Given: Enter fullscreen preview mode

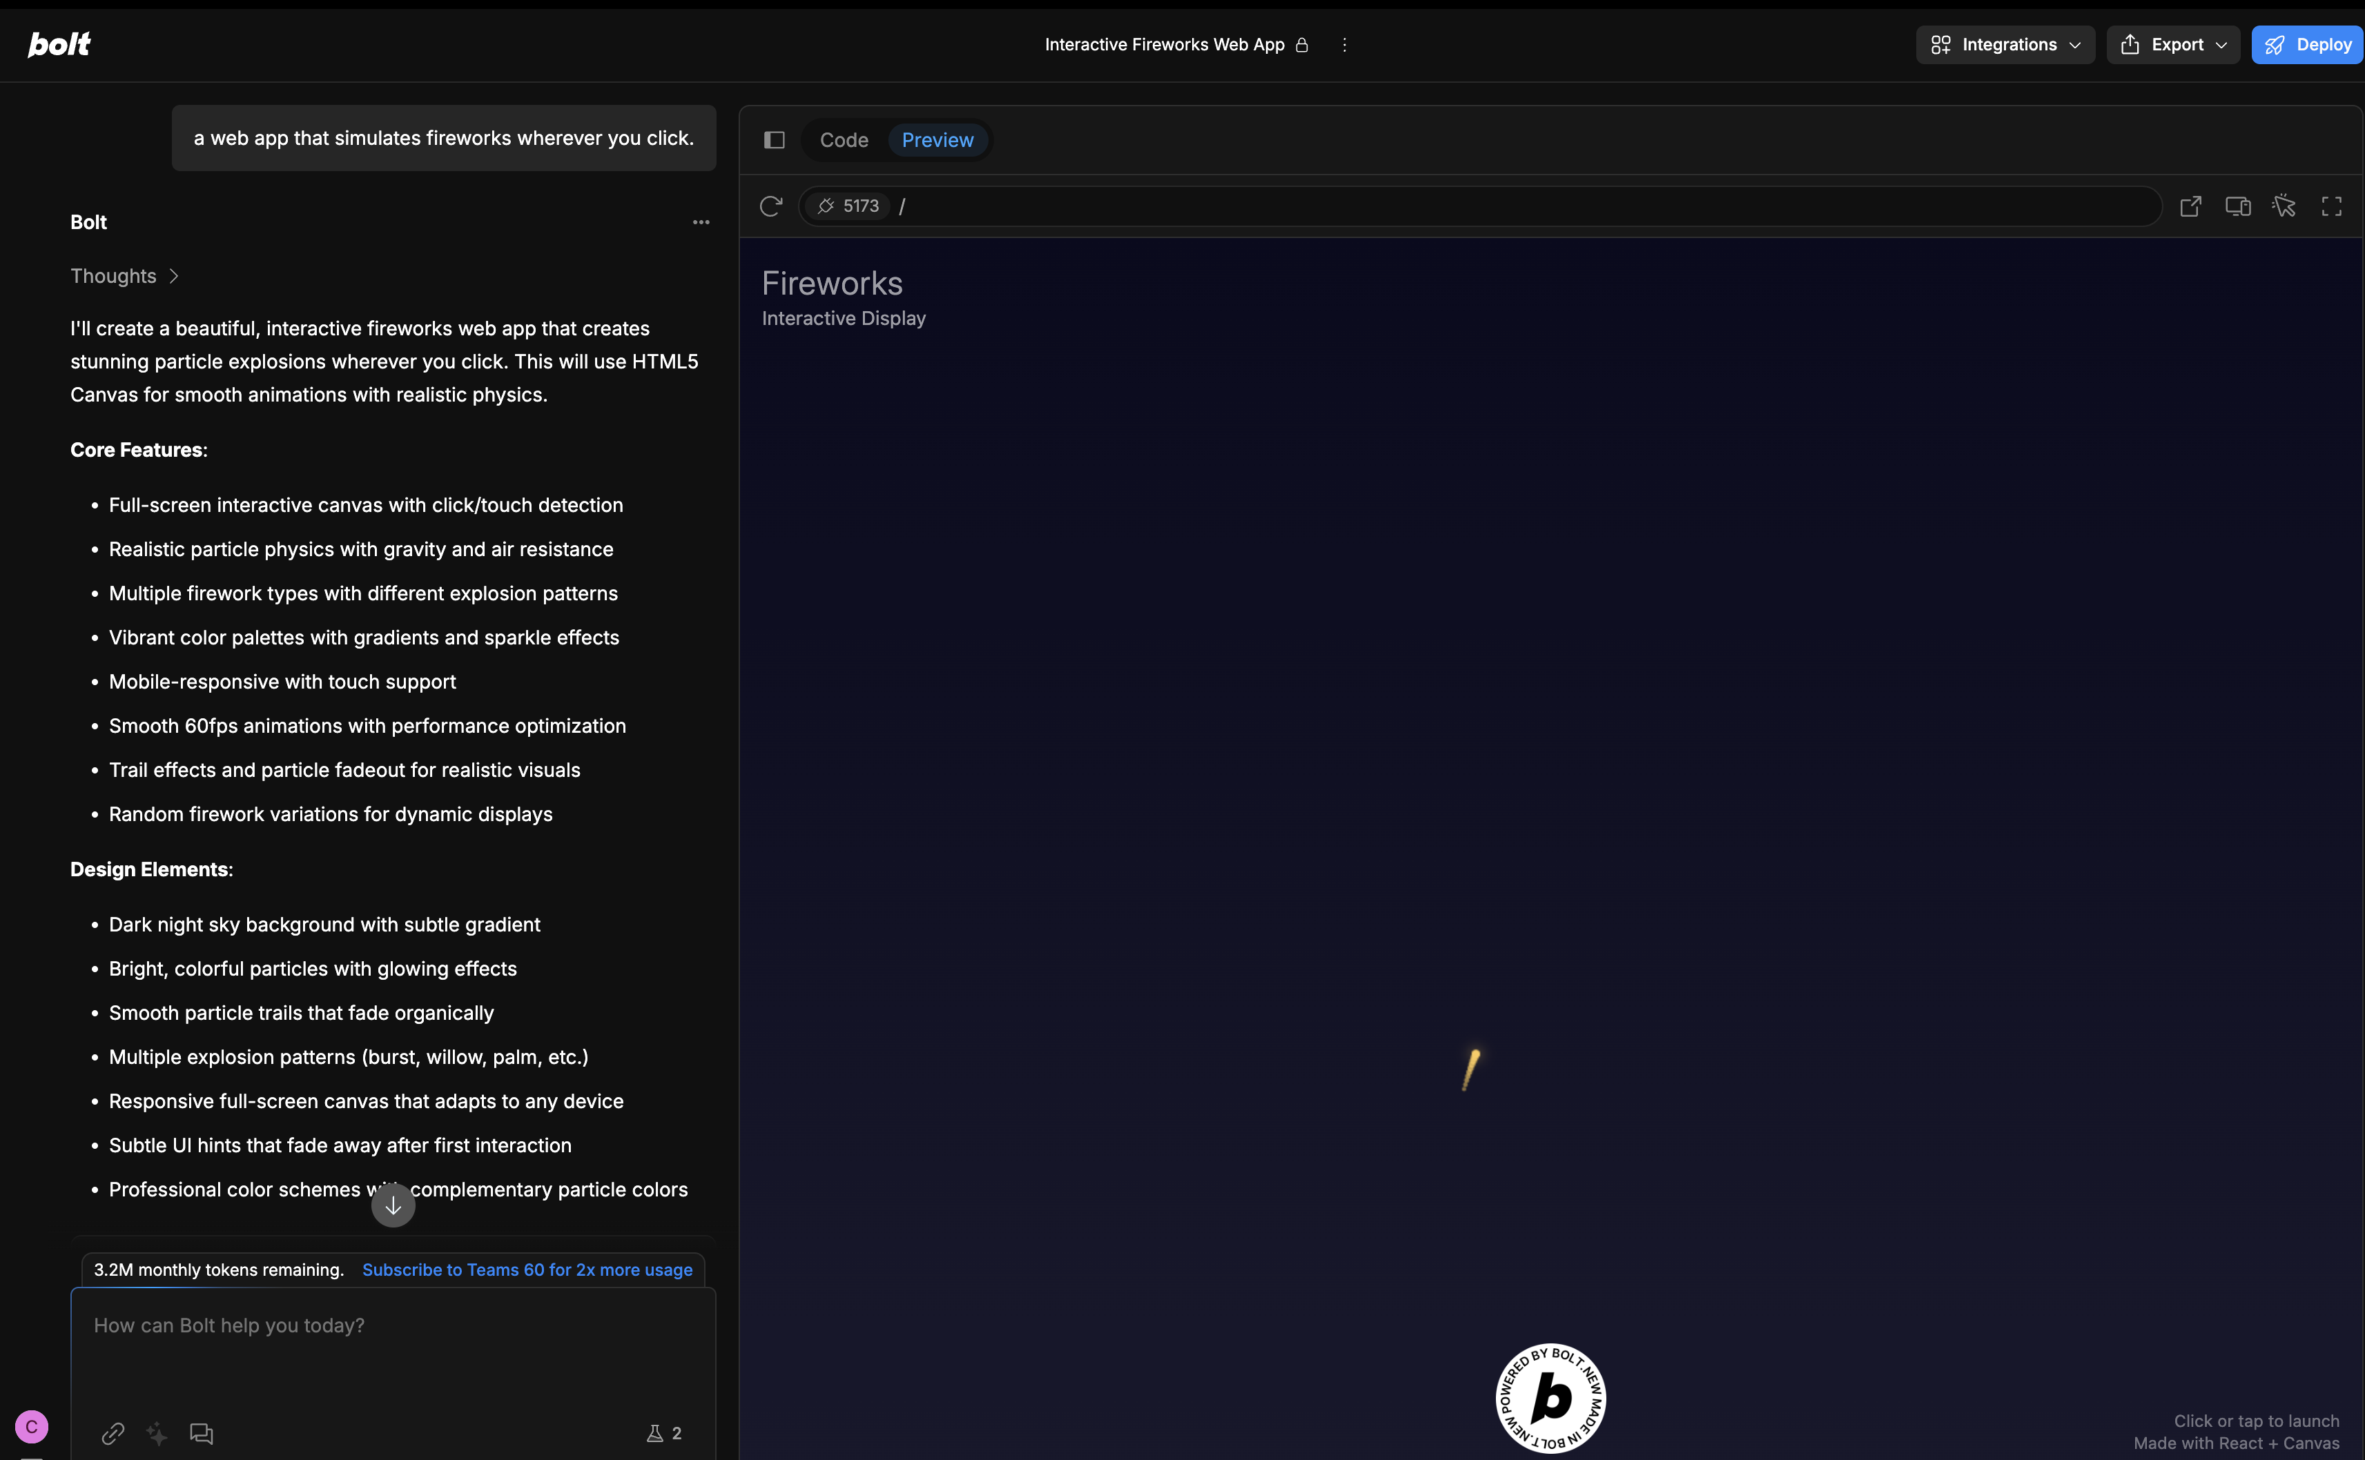Looking at the screenshot, I should click(x=2331, y=206).
